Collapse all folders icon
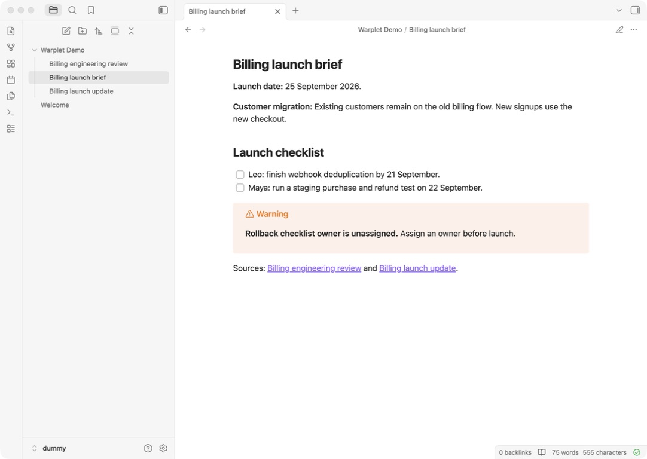Image resolution: width=647 pixels, height=459 pixels. tap(131, 31)
